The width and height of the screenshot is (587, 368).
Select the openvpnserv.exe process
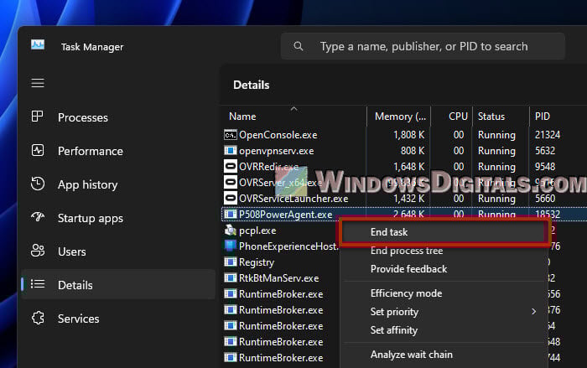click(x=404, y=151)
